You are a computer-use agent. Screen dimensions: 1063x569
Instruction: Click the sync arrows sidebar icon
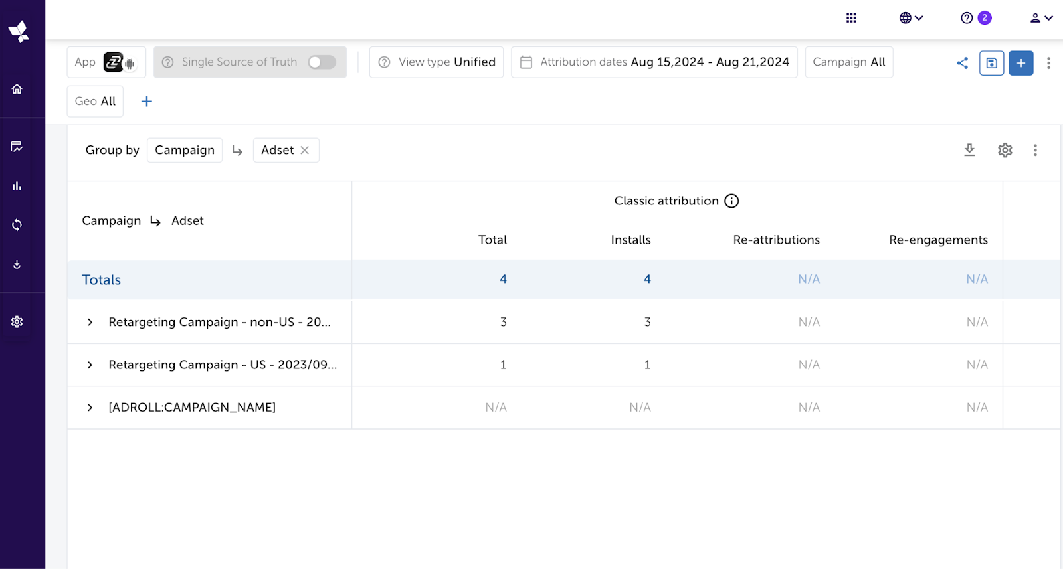pyautogui.click(x=17, y=225)
